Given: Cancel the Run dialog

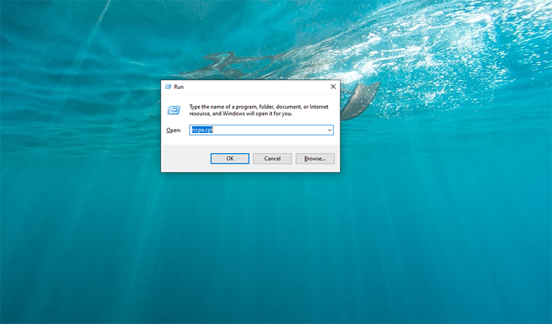Looking at the screenshot, I should [272, 159].
